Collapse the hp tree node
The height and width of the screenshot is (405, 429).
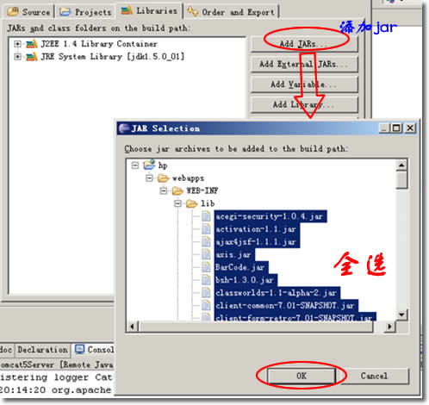coord(135,165)
